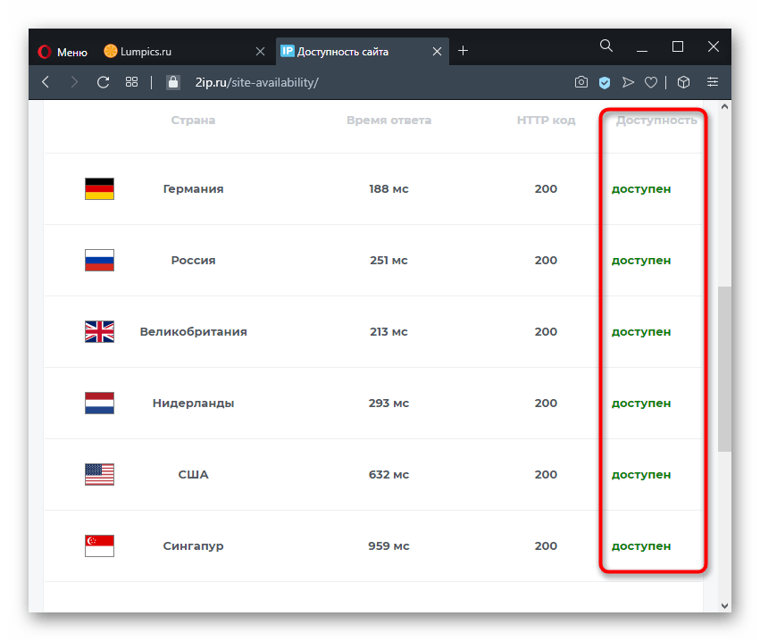Viewport: 760px width, 641px height.
Task: Click the 2ip.ru/site-availability/ address field
Action: click(x=256, y=82)
